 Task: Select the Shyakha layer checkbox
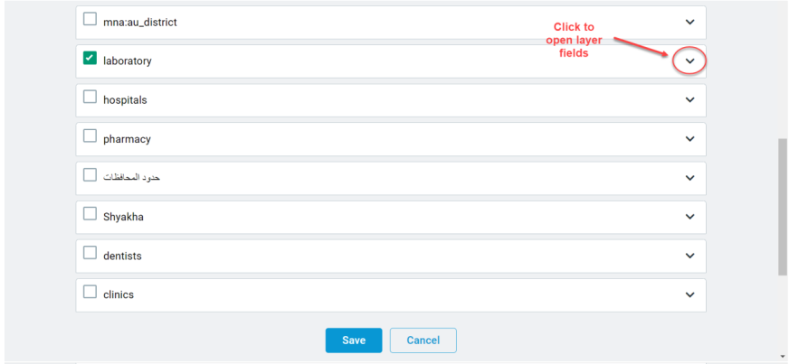(x=90, y=214)
